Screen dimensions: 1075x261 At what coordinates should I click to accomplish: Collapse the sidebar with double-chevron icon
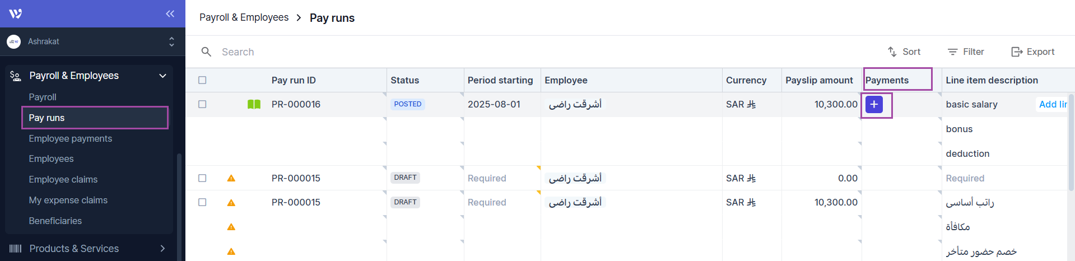pos(170,13)
